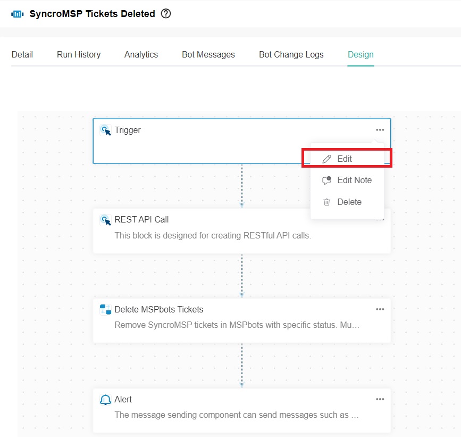Click the Delete MSPbots Tickets block icon
The height and width of the screenshot is (437, 461).
pyautogui.click(x=105, y=310)
